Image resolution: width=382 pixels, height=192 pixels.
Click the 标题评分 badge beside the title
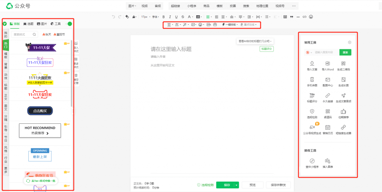266,49
